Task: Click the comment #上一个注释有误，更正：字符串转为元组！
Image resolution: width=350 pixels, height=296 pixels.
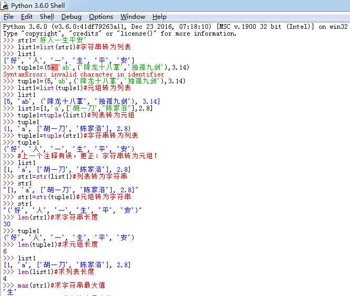Action: 87,156
